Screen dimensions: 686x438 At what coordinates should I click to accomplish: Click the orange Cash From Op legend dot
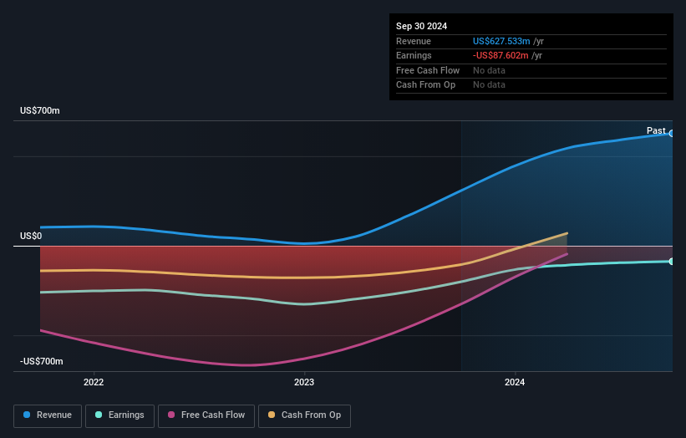point(272,415)
